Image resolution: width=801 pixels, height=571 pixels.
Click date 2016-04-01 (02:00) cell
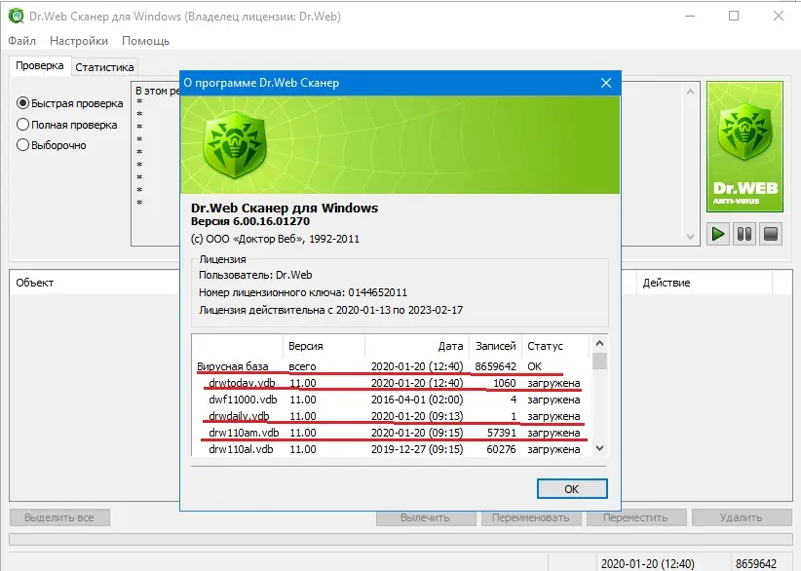(417, 400)
